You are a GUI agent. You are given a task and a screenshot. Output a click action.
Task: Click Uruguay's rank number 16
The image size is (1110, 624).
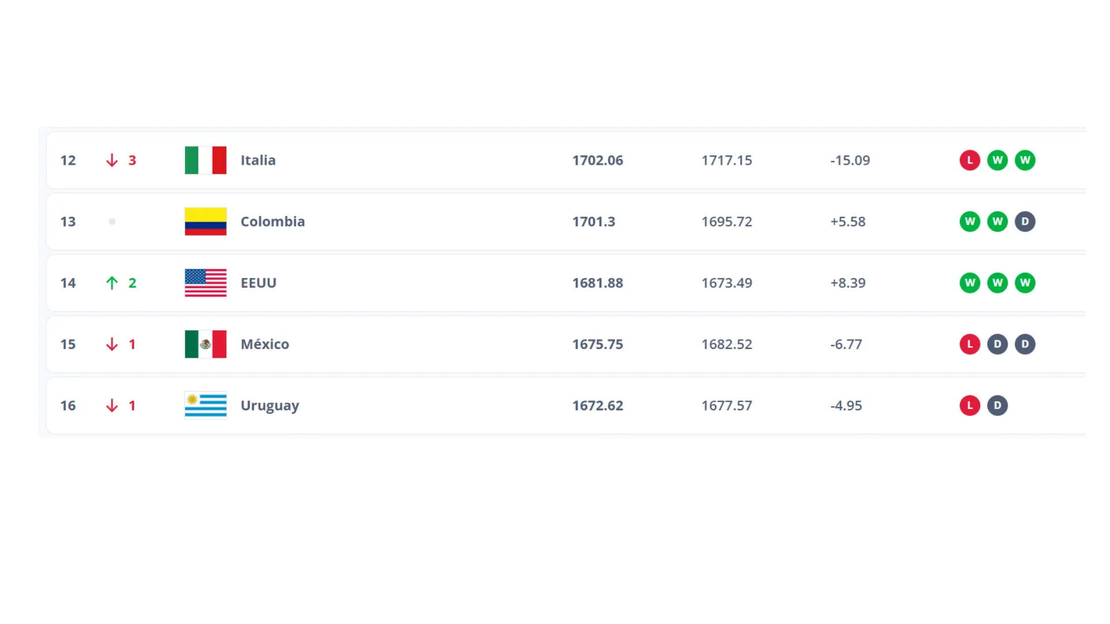pyautogui.click(x=68, y=405)
